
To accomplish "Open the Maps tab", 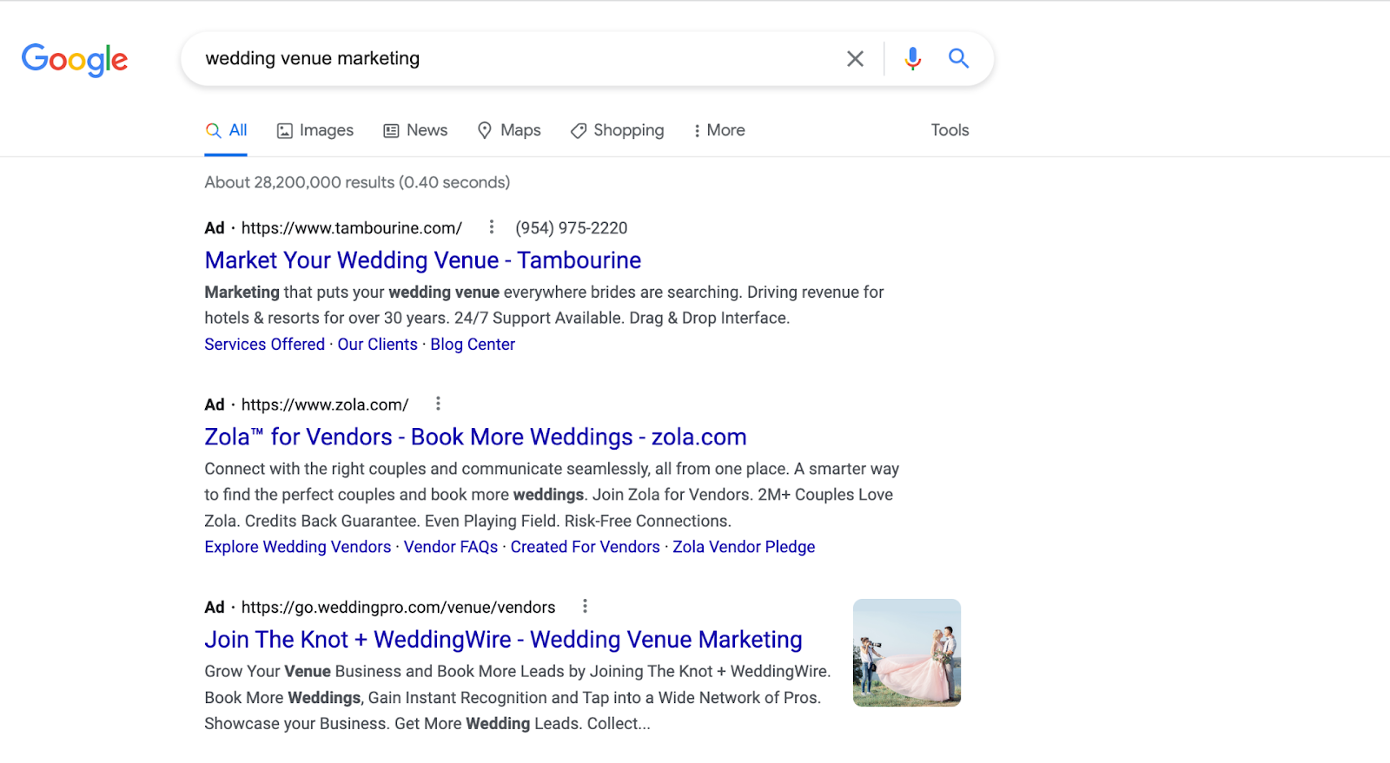I will tap(509, 130).
